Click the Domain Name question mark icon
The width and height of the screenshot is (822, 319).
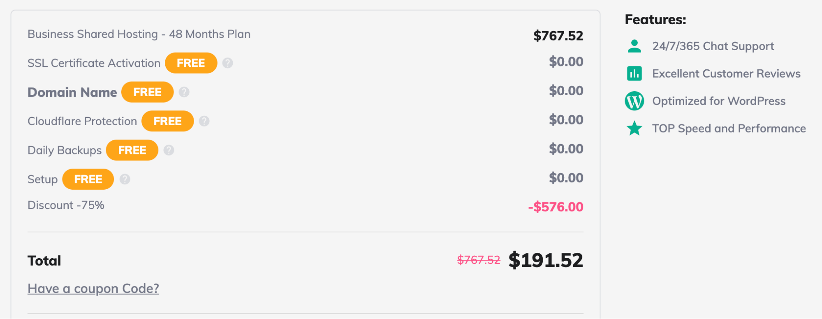tap(184, 92)
